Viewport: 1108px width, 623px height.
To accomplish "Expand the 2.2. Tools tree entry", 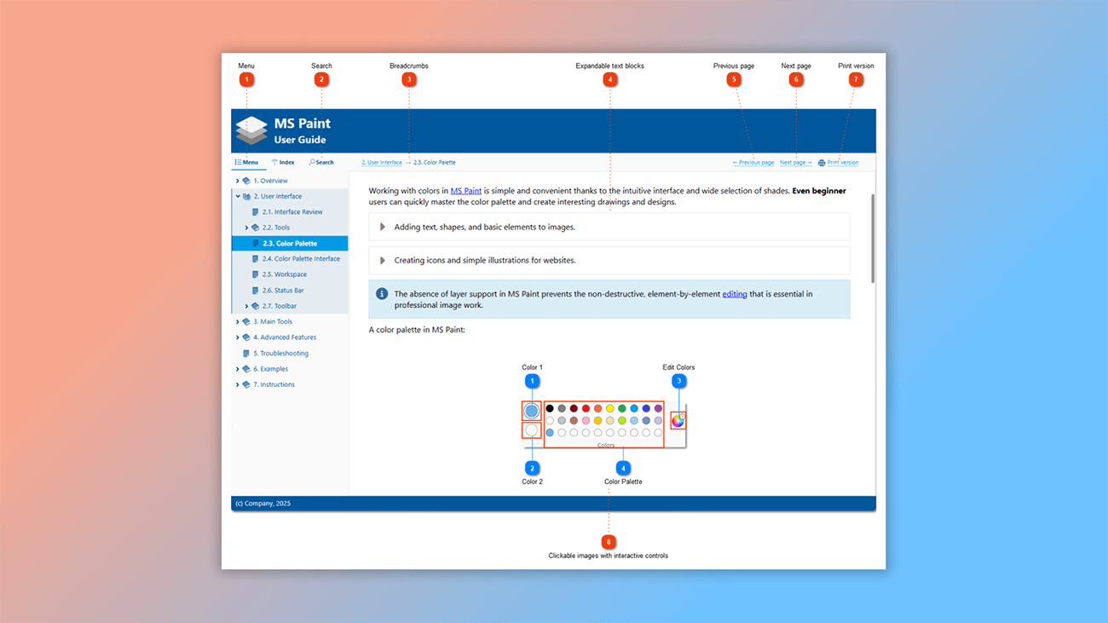I will [x=246, y=227].
